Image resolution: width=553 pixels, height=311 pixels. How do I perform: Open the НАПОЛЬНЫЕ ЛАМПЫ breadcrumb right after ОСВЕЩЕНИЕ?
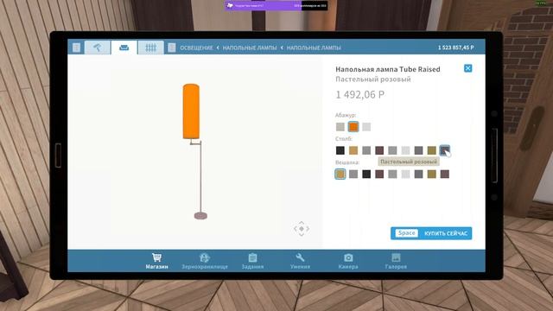(250, 48)
